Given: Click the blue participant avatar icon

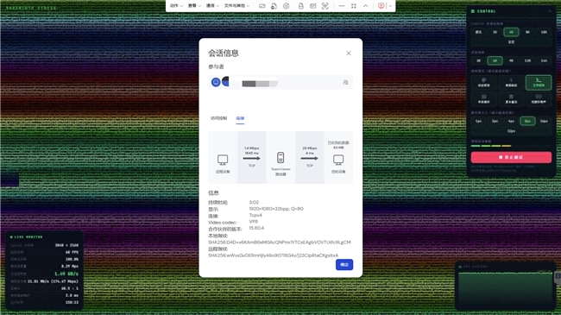Looking at the screenshot, I should (x=216, y=82).
